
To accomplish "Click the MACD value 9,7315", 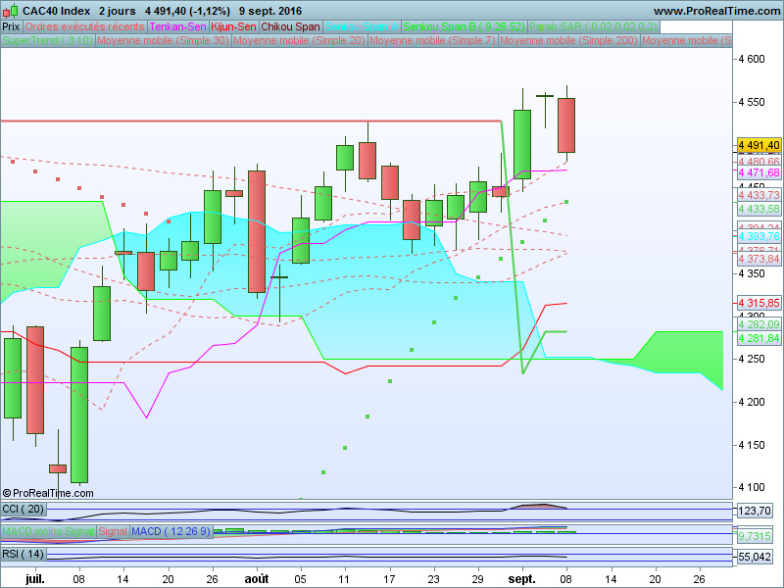I will click(755, 536).
